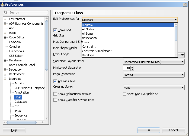Select Annotation under Diagrams

coord(22,92)
